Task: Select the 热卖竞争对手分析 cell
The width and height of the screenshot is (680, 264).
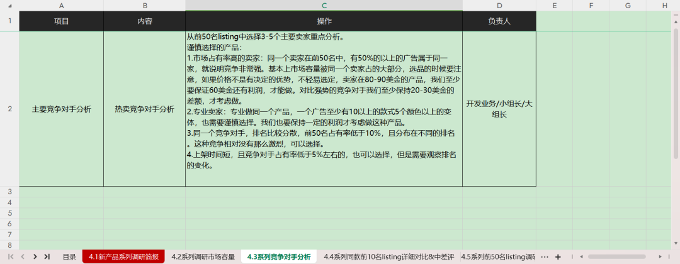Action: tap(144, 109)
